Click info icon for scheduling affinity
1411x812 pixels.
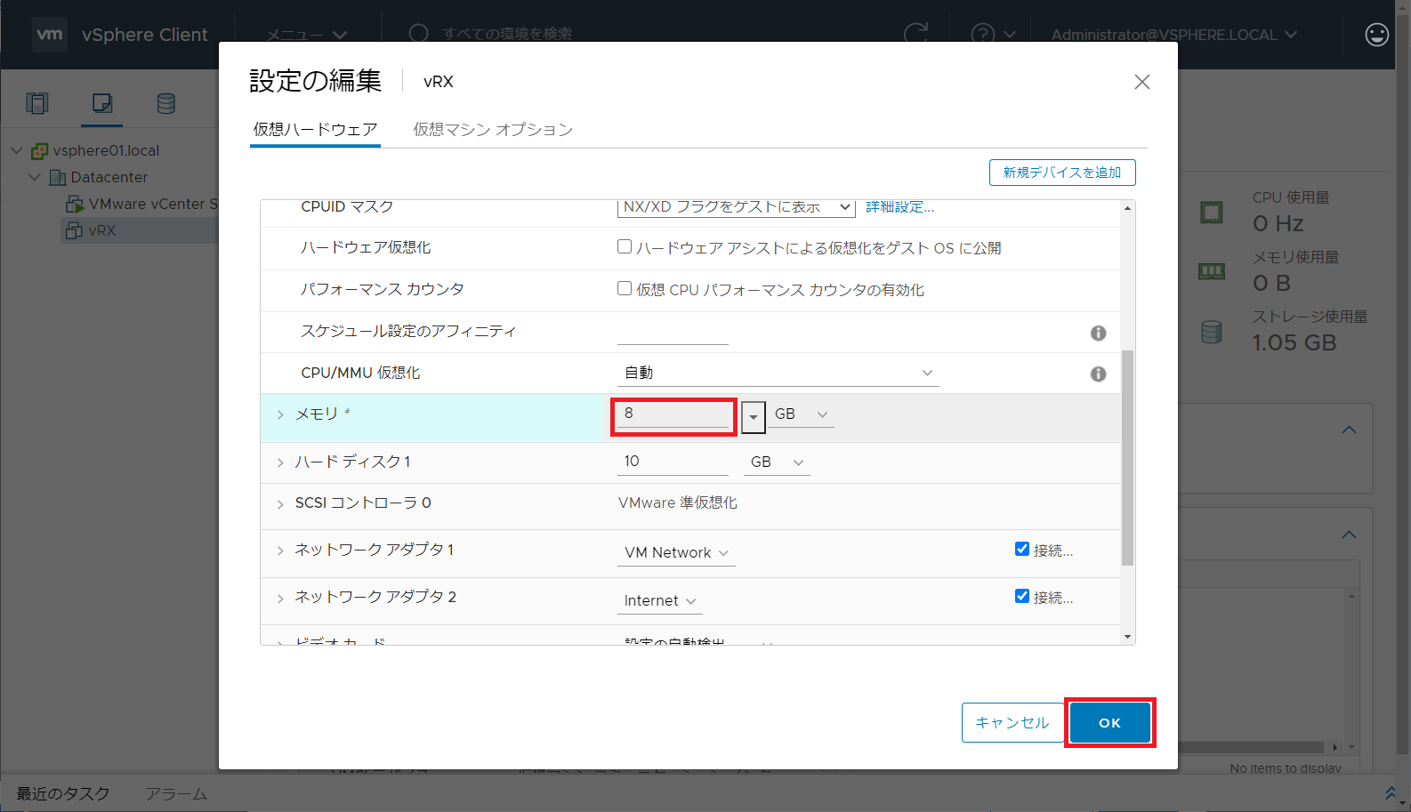pos(1099,333)
